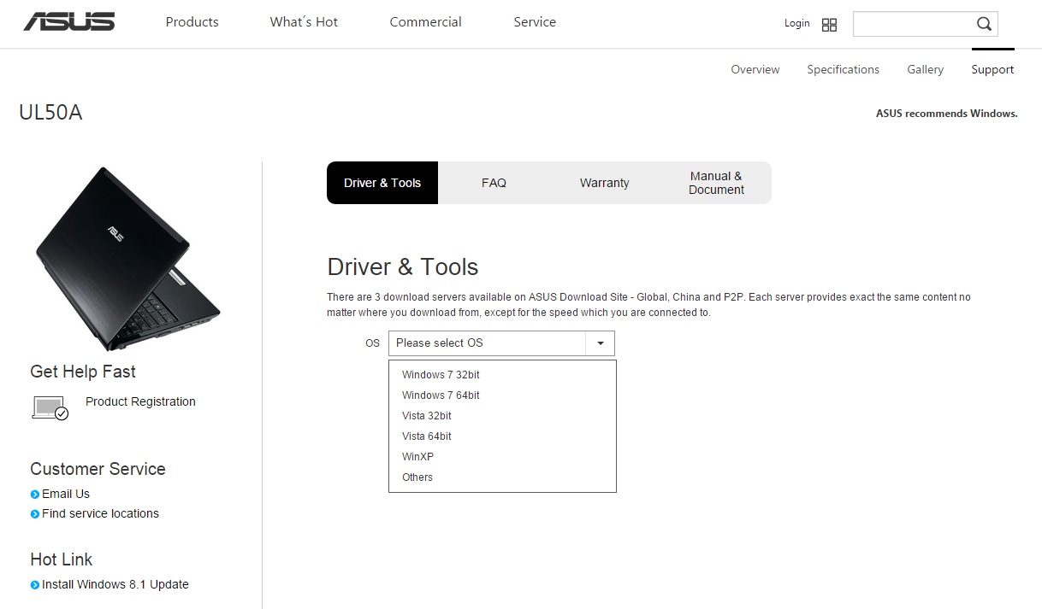Click the ASUS logo

tap(69, 22)
